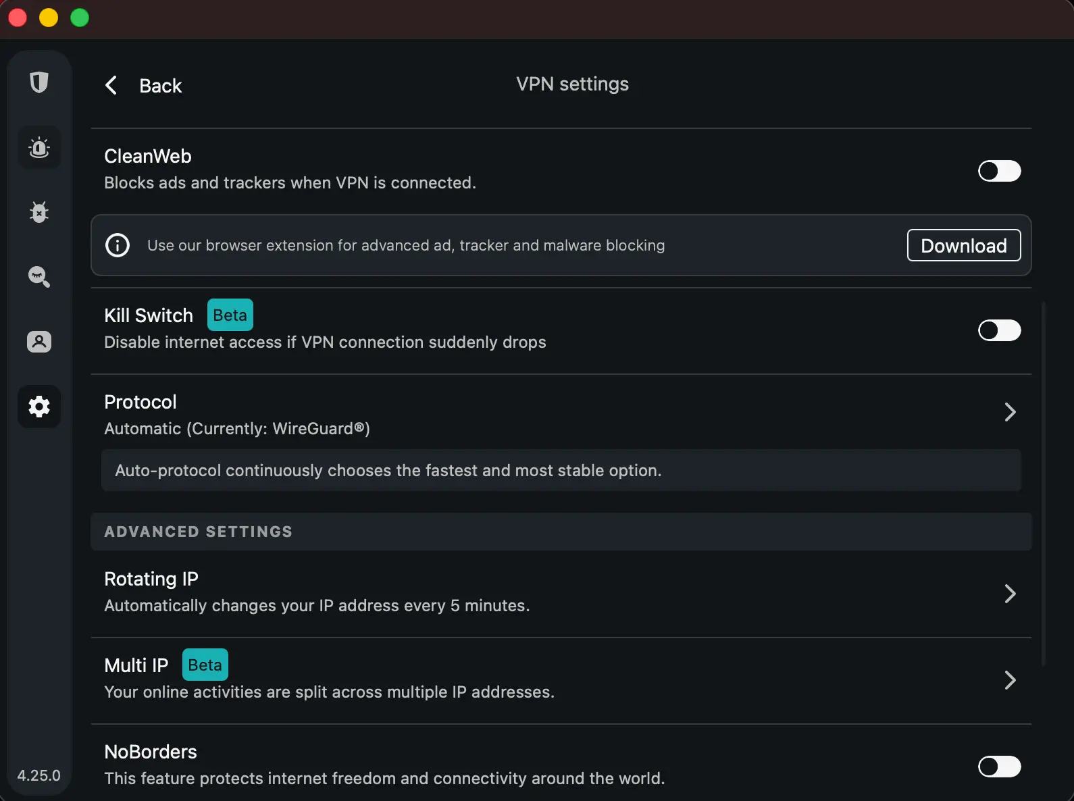Open the Alternative ID person icon
The image size is (1074, 801).
pos(39,342)
